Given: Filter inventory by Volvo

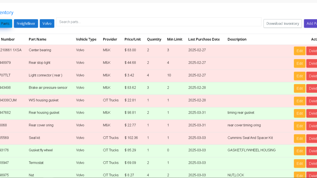Looking at the screenshot, I should coord(47,23).
